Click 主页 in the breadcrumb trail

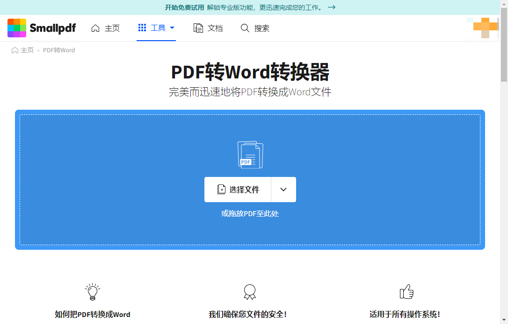coord(27,50)
